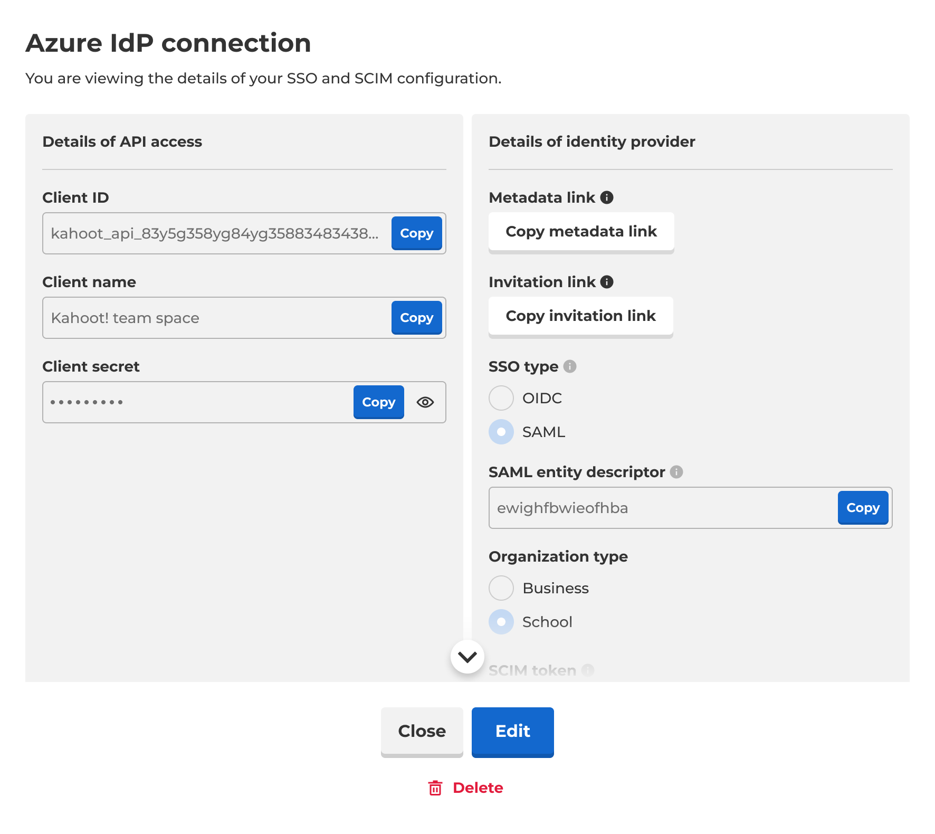Click the trash icon beside Delete

[x=434, y=788]
